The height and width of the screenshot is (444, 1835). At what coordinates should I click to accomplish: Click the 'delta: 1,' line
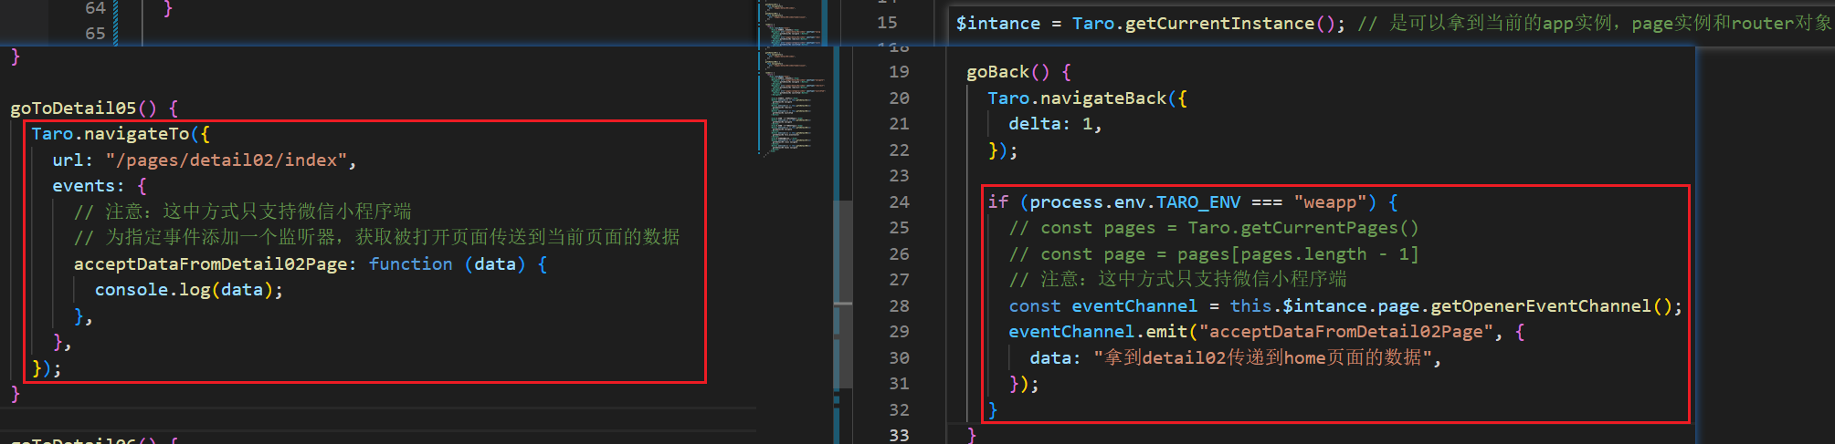(1055, 124)
